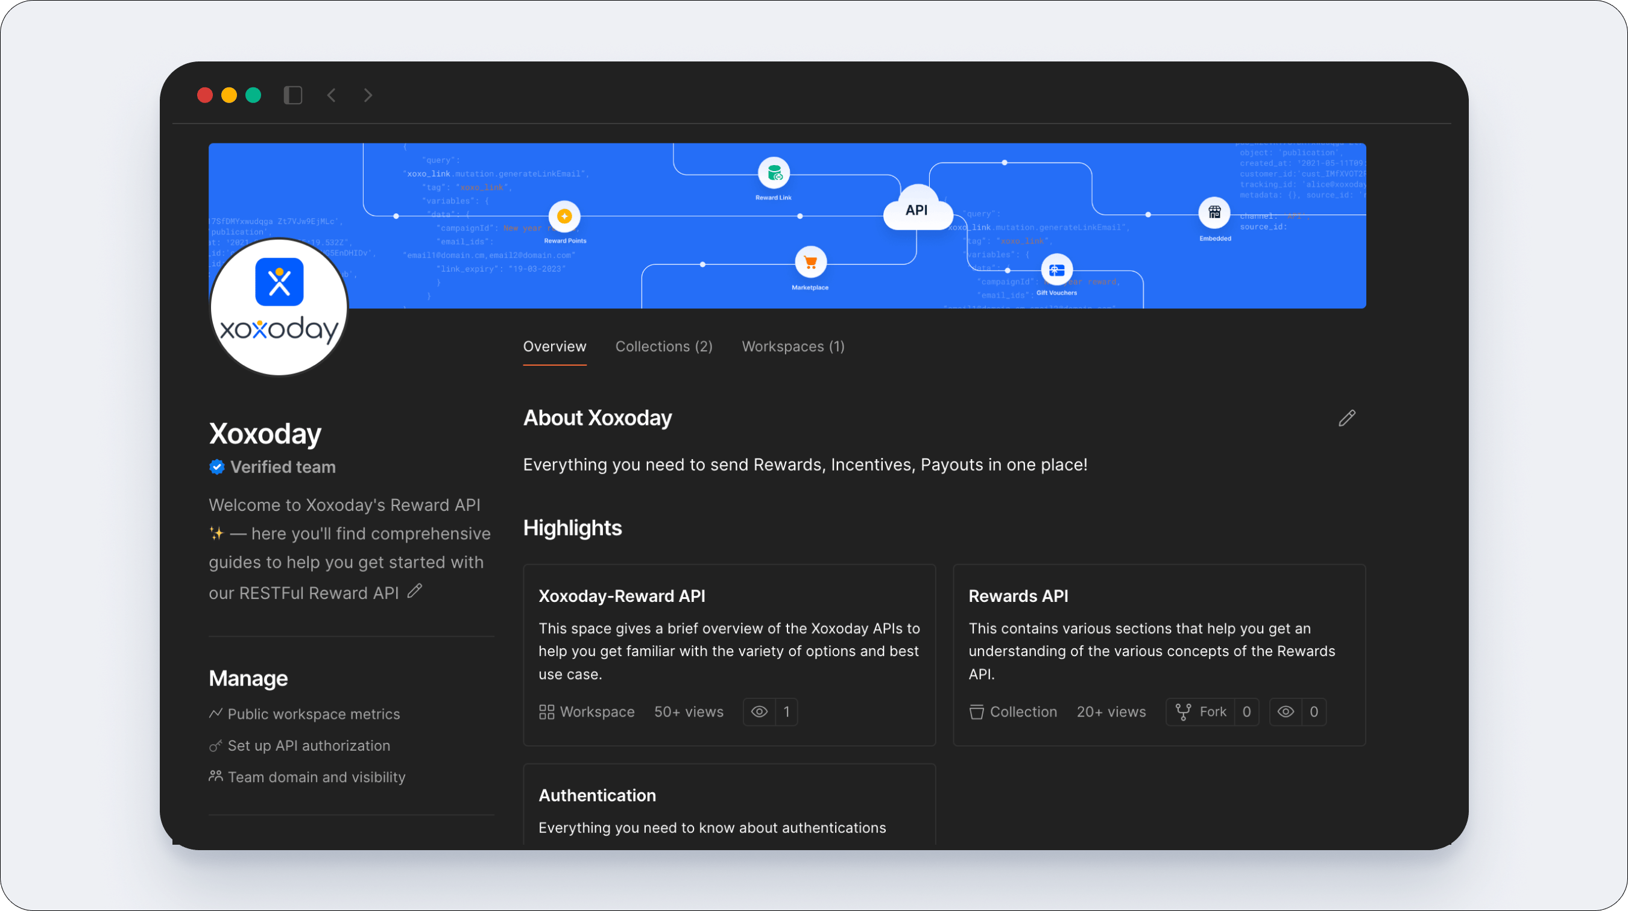Open the Workspaces (1) tab
Viewport: 1628px width, 911px height.
coord(793,346)
